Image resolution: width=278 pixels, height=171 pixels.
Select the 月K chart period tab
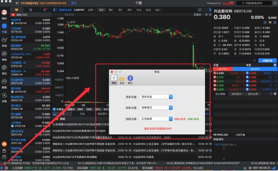coord(120,10)
